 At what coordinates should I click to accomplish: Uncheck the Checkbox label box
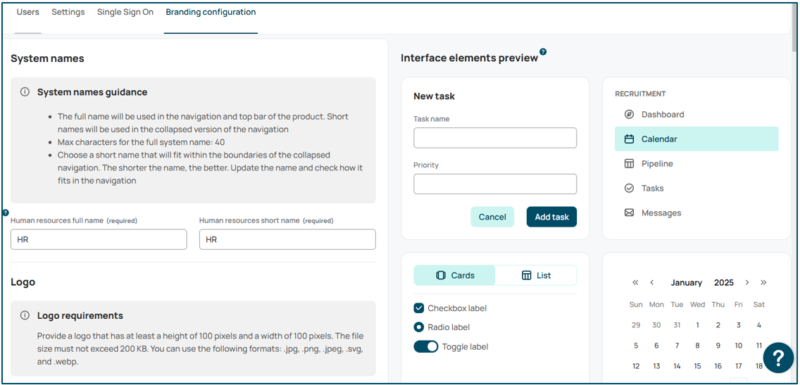pyautogui.click(x=419, y=308)
